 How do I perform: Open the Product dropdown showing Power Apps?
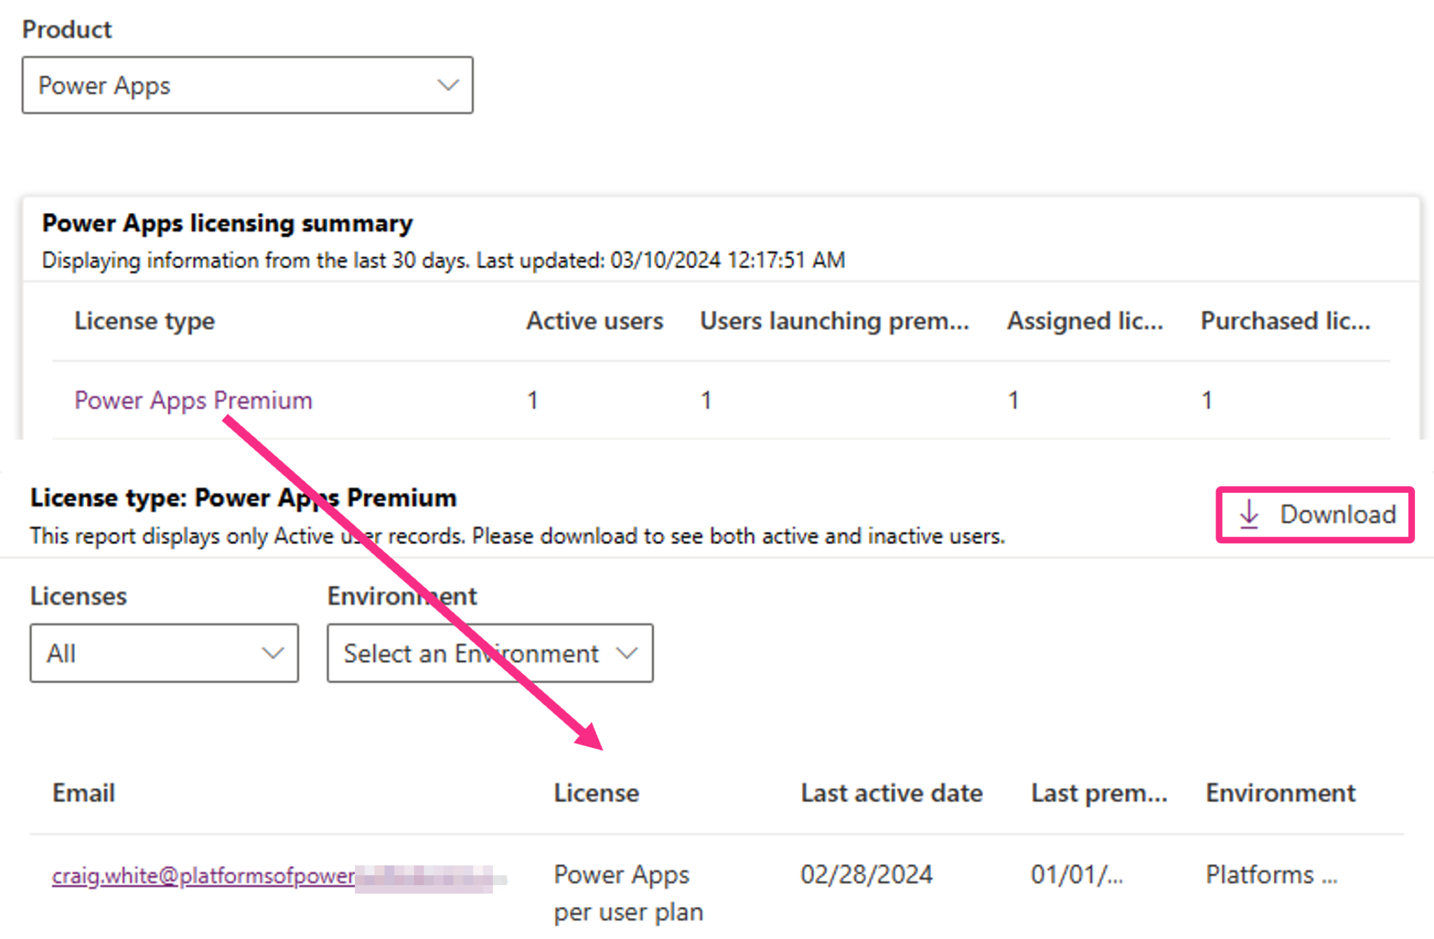click(x=247, y=85)
